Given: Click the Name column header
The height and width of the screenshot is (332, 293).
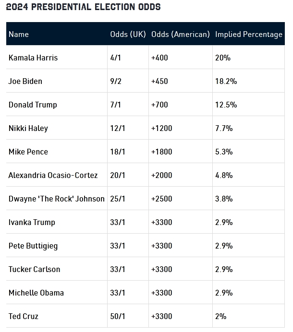Looking at the screenshot, I should tap(19, 34).
